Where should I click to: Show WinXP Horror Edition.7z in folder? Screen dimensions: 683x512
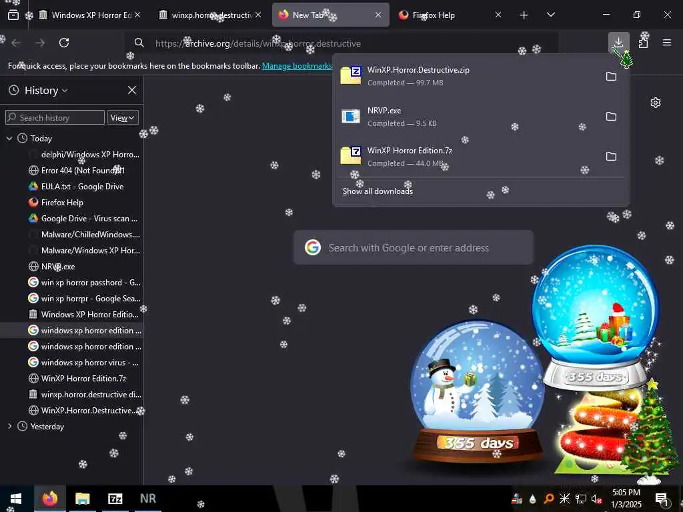(x=611, y=156)
